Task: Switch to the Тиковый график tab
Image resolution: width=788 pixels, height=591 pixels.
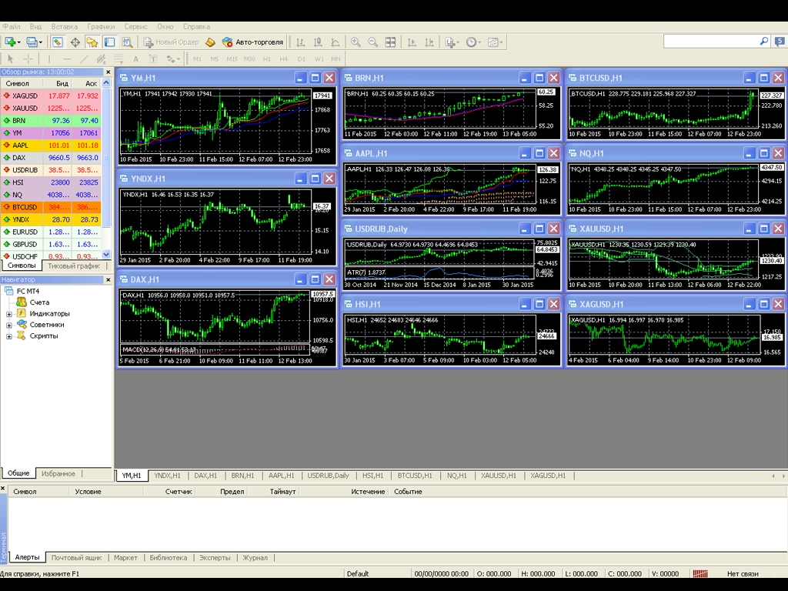Action: pos(73,265)
